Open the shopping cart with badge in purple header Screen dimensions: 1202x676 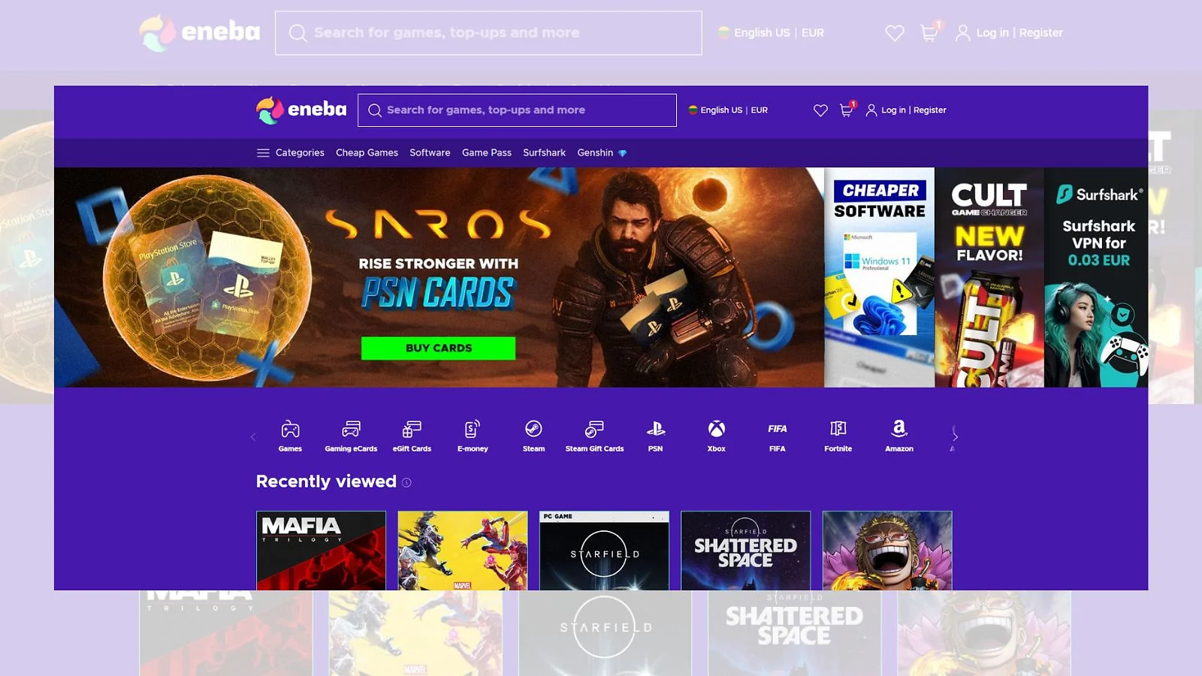(847, 109)
